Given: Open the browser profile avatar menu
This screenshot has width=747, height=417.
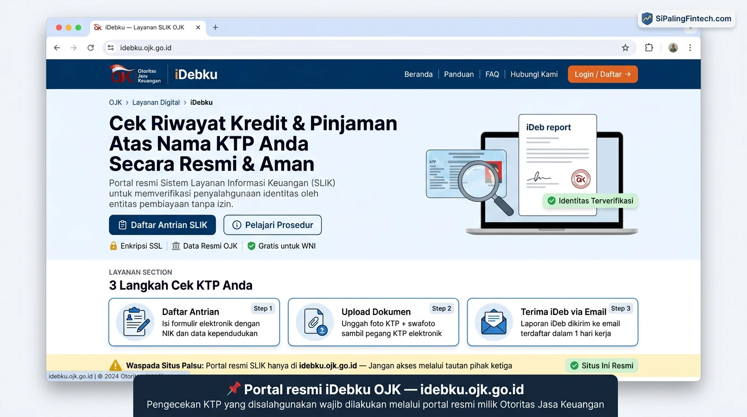Looking at the screenshot, I should 673,48.
